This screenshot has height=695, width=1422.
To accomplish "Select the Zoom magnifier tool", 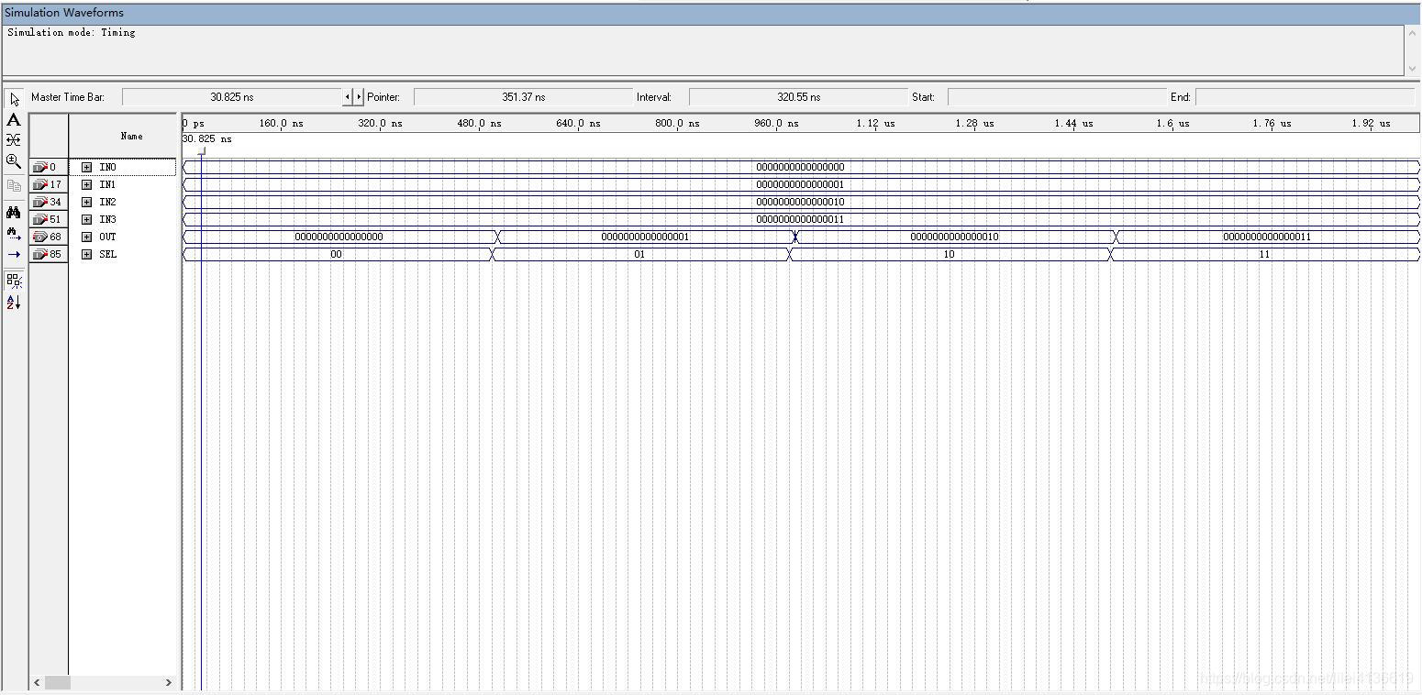I will click(x=14, y=161).
